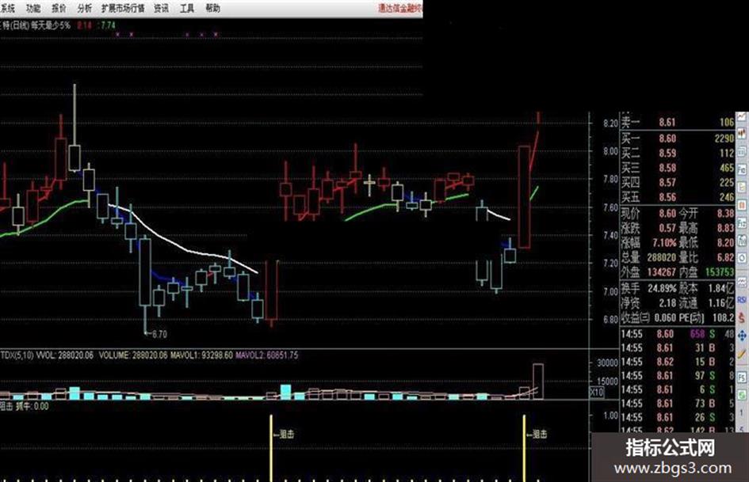Click the F10 company info sidebar icon
This screenshot has width=749, height=482.
[742, 169]
